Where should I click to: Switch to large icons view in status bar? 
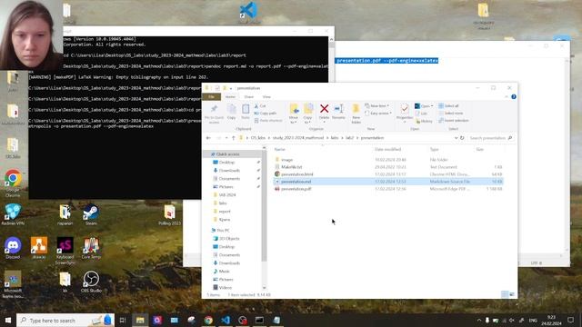[x=512, y=294]
